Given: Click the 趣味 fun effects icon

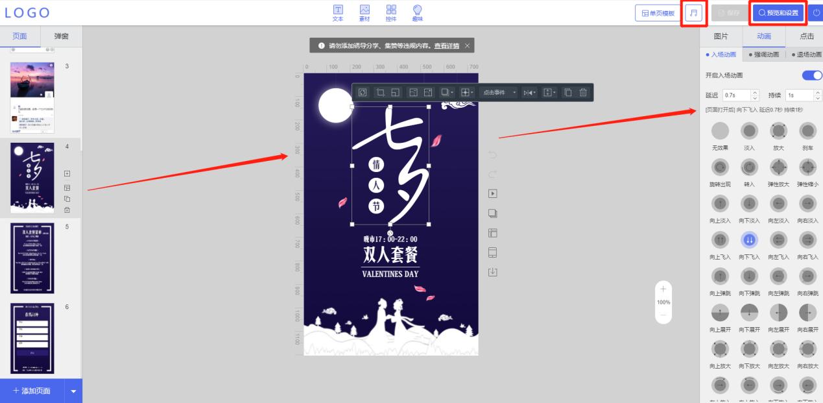Looking at the screenshot, I should click(x=417, y=12).
